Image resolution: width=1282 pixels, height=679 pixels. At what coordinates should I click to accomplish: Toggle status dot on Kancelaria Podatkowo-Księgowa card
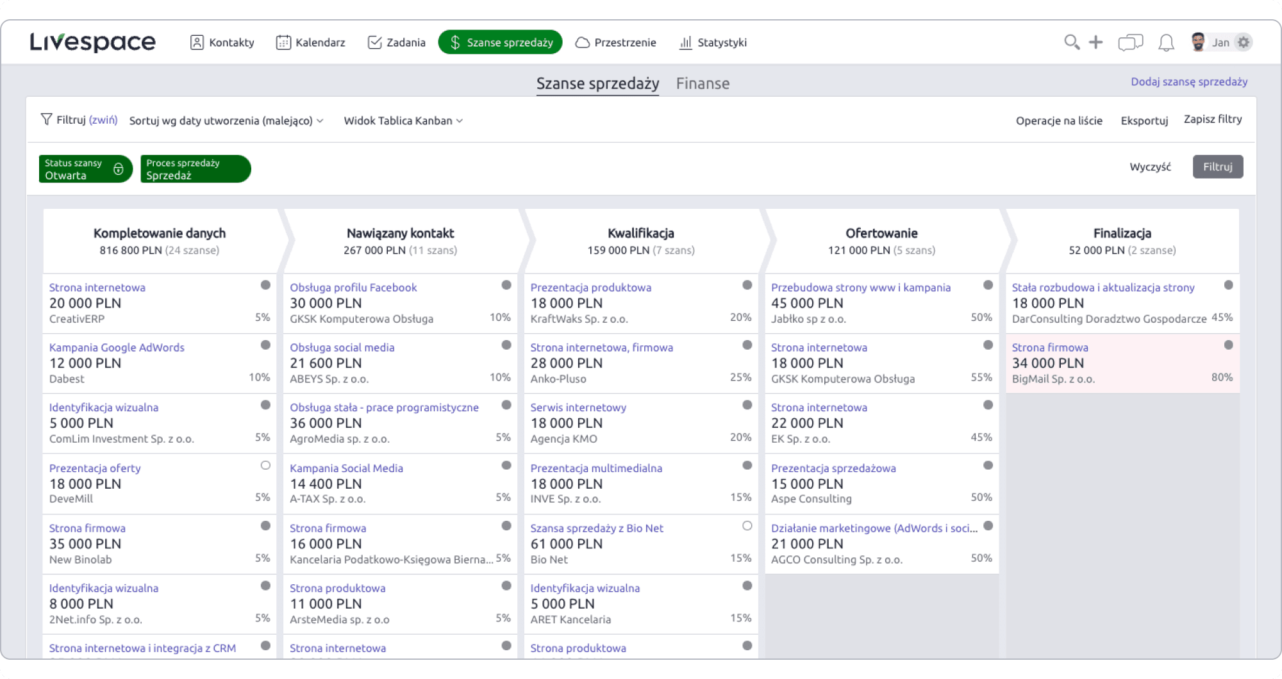click(506, 526)
